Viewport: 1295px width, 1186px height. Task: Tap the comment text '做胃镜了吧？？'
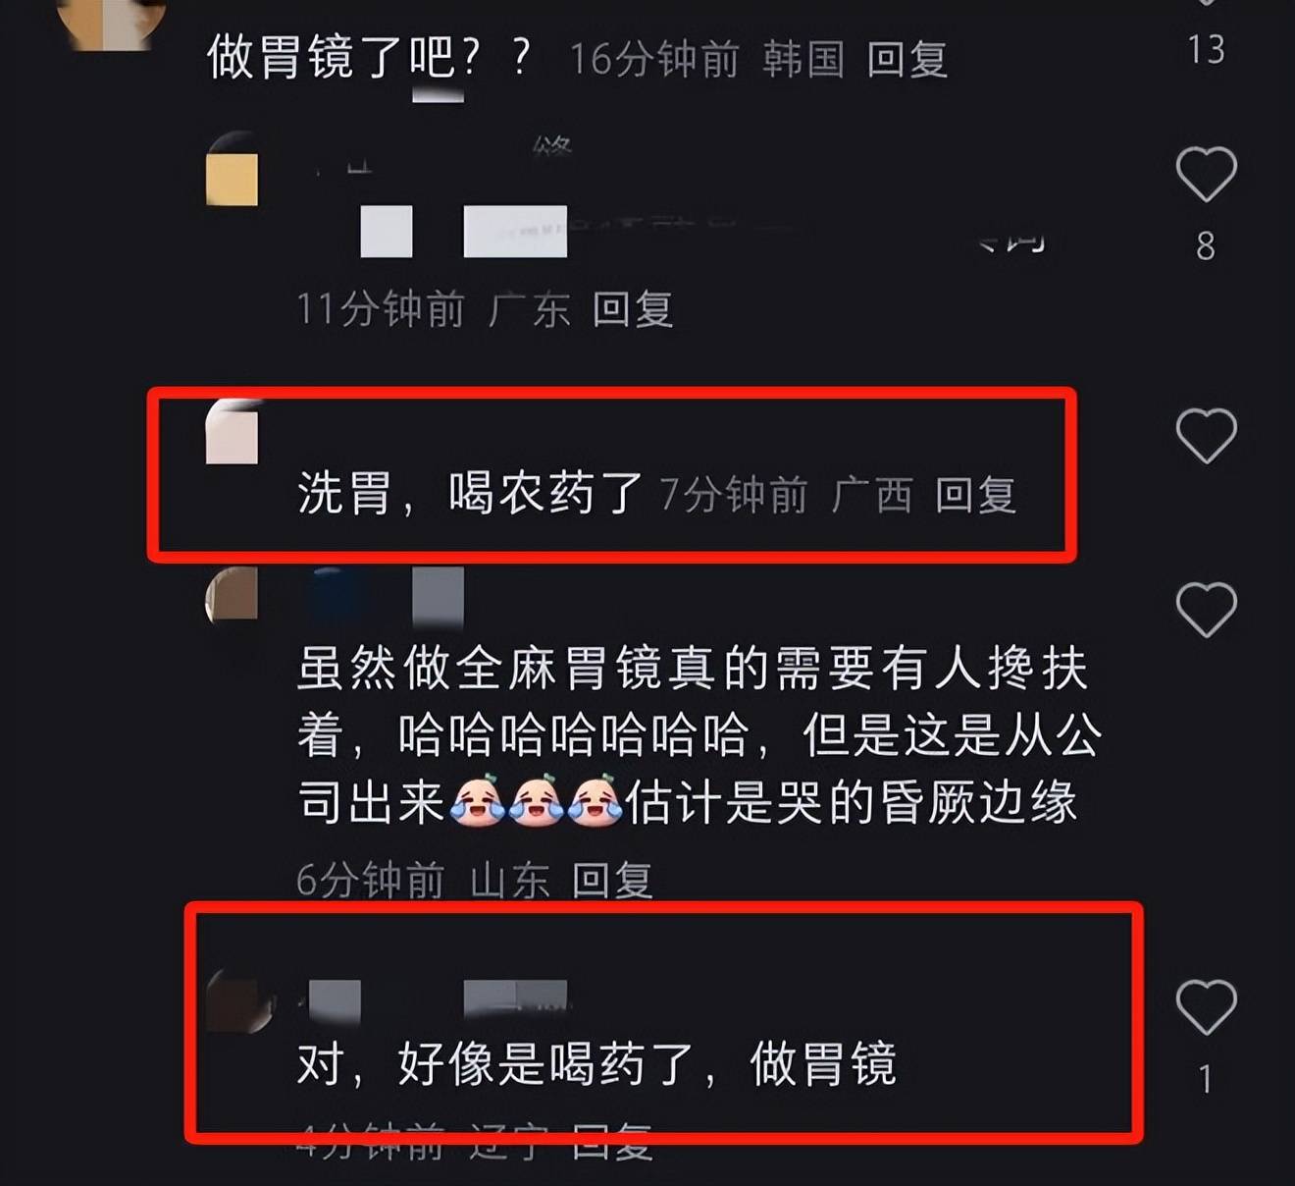click(x=370, y=58)
